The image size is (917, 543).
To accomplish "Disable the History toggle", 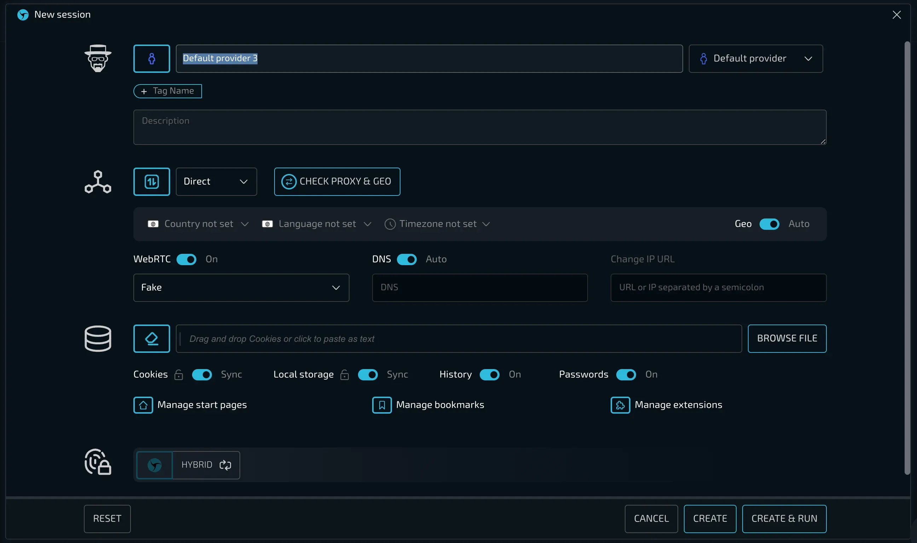I will (x=489, y=375).
